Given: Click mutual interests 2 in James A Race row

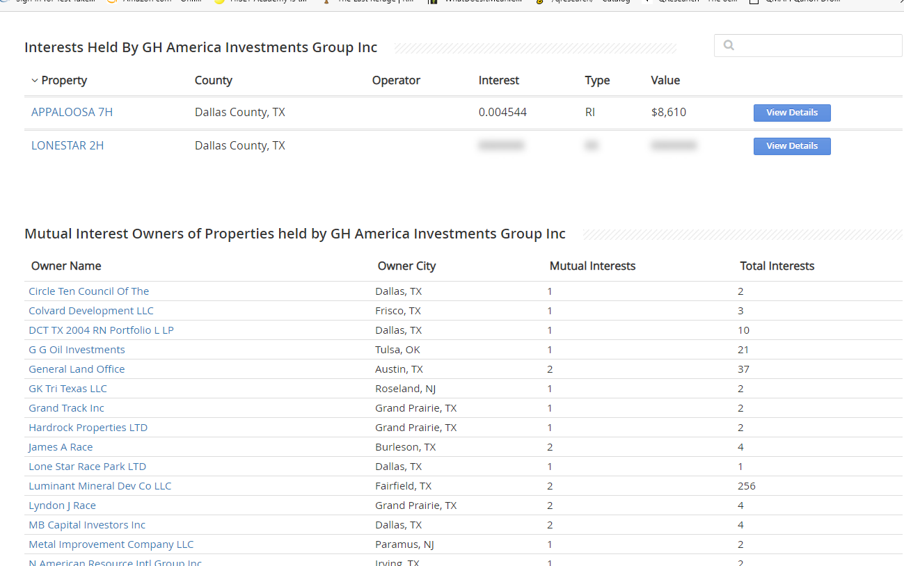Looking at the screenshot, I should click(550, 446).
